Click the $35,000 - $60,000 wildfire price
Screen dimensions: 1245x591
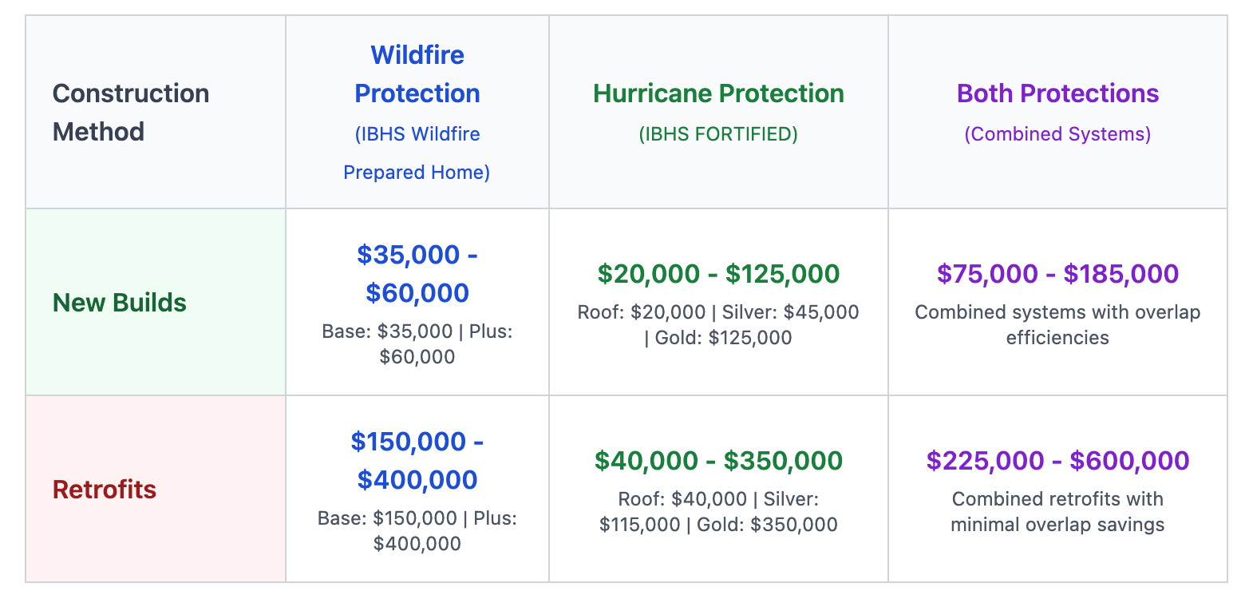tap(417, 273)
